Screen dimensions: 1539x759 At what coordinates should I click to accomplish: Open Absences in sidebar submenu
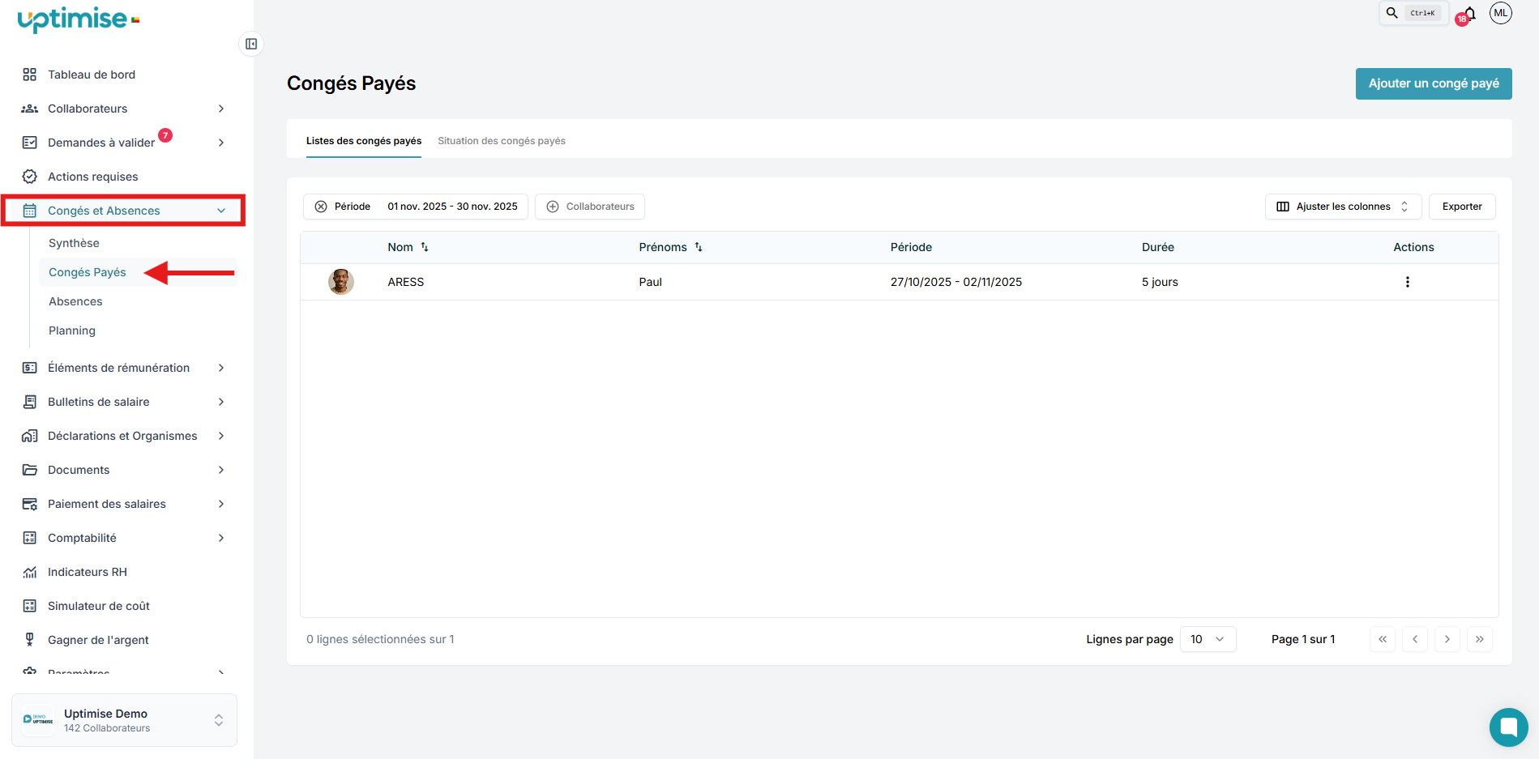75,301
